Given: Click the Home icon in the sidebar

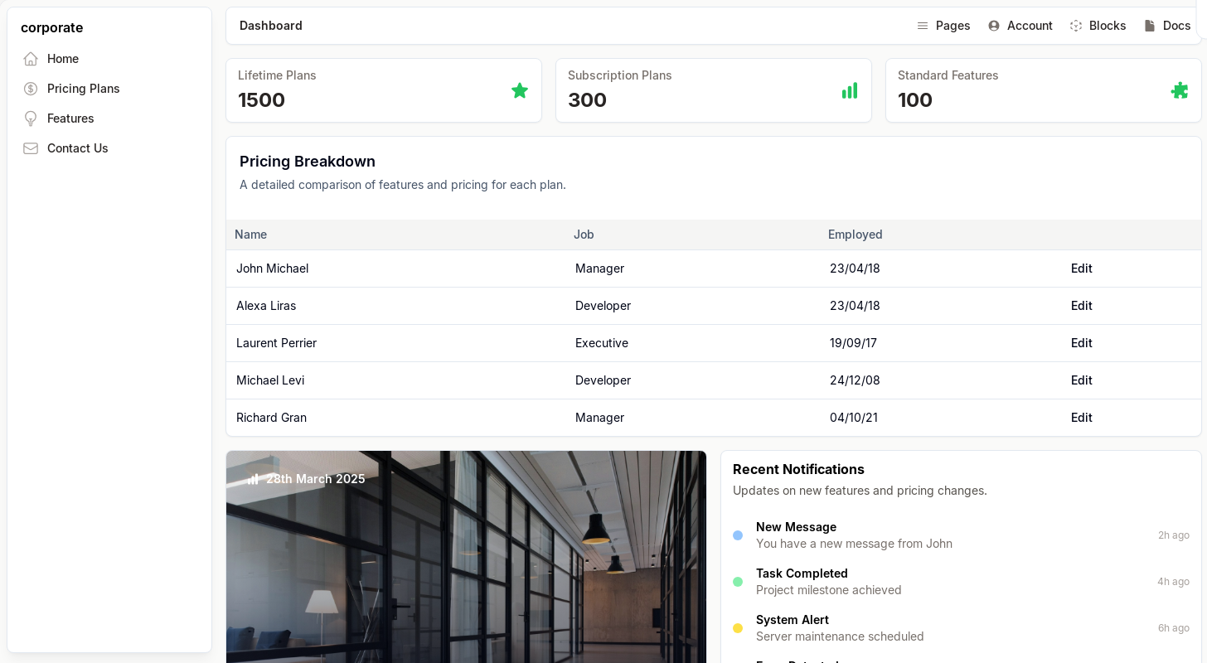Looking at the screenshot, I should click(31, 59).
